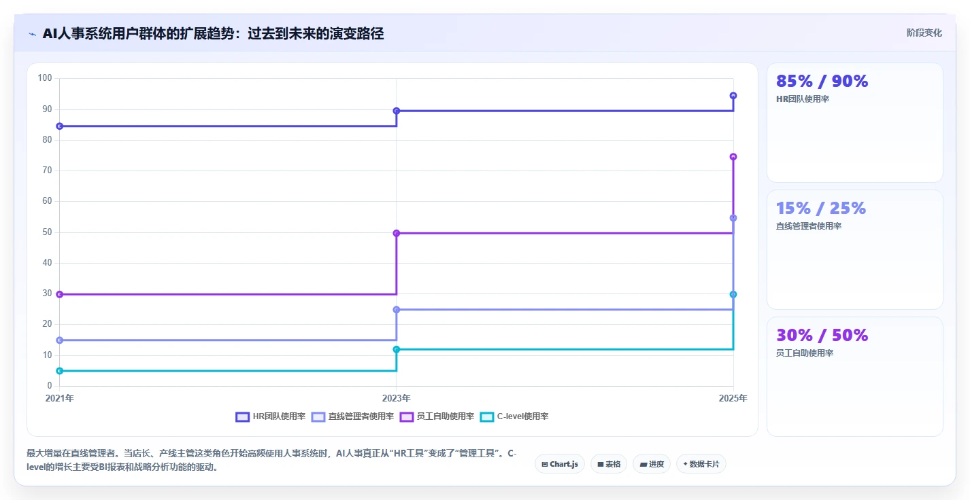
Task: Click the C-level teal point at 2021年
Action: pos(59,371)
